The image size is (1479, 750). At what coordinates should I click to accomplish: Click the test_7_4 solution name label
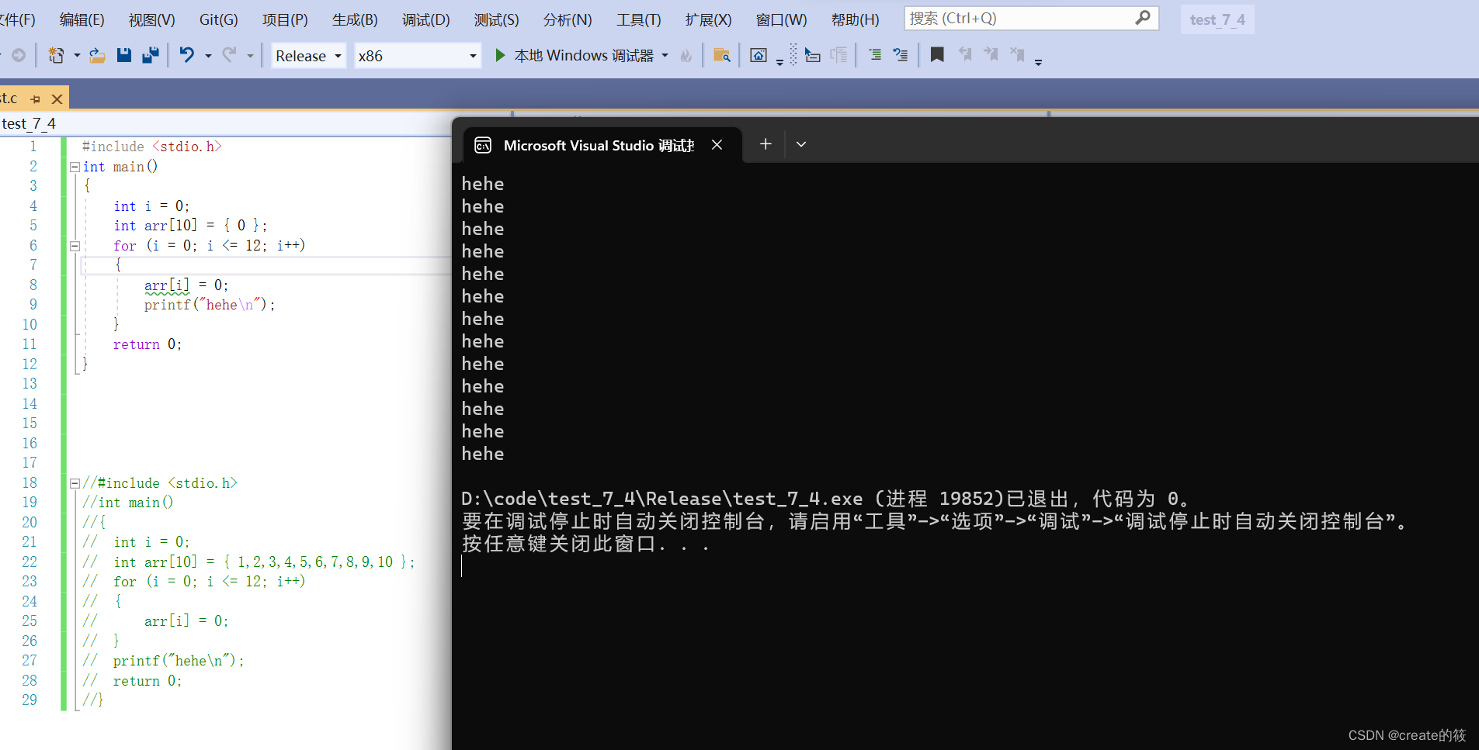[1217, 19]
